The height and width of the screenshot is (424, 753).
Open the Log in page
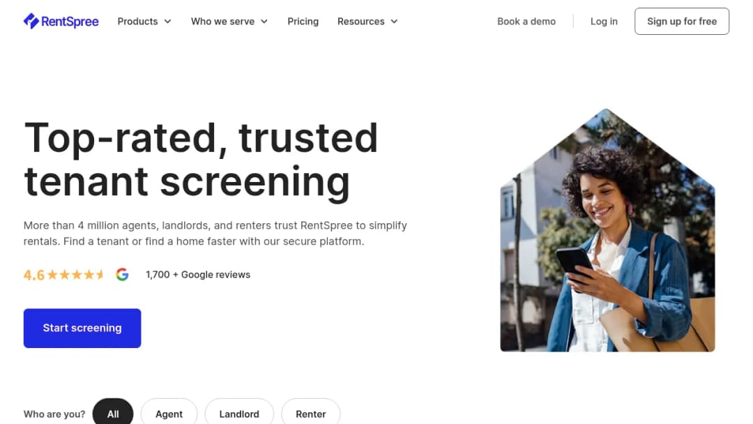[604, 22]
